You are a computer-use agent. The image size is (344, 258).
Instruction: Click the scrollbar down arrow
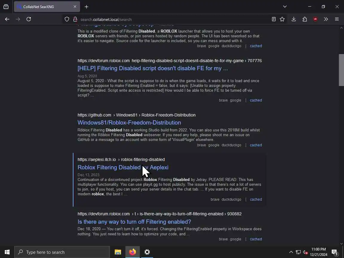click(x=341, y=244)
